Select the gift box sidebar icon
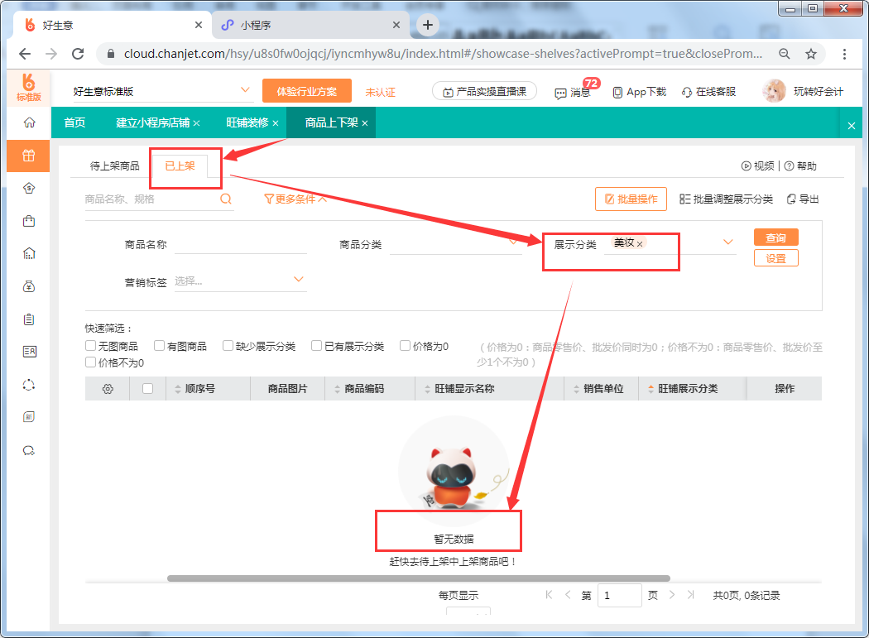Viewport: 869px width, 638px height. pos(29,156)
